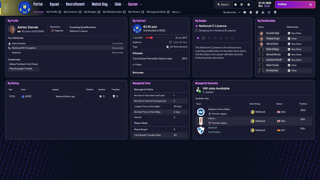Click the BVSC badge in My Contract

point(137,29)
